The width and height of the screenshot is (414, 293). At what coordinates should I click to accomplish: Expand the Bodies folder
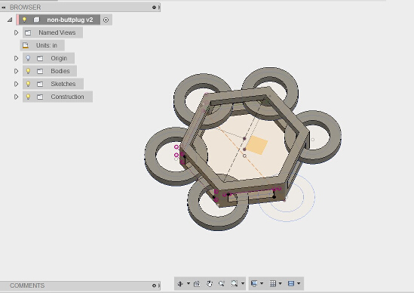tap(17, 71)
